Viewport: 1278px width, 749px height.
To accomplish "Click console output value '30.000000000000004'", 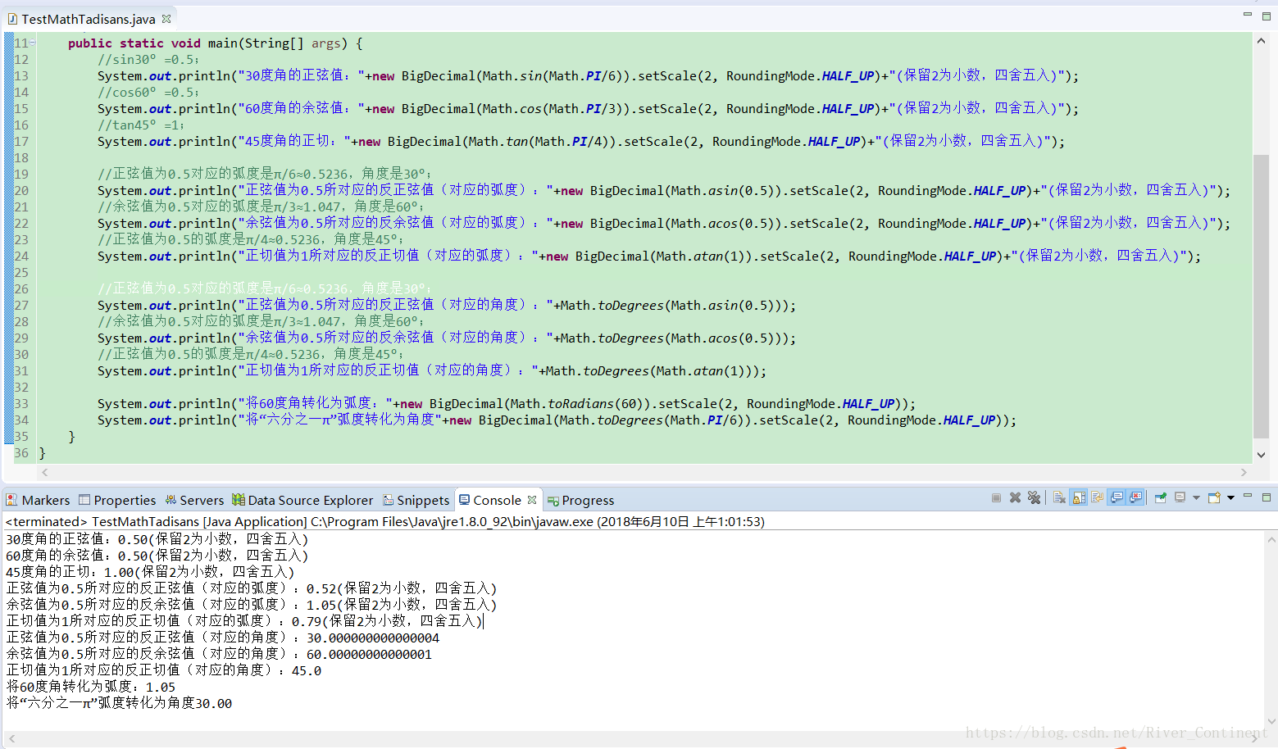I will 373,638.
